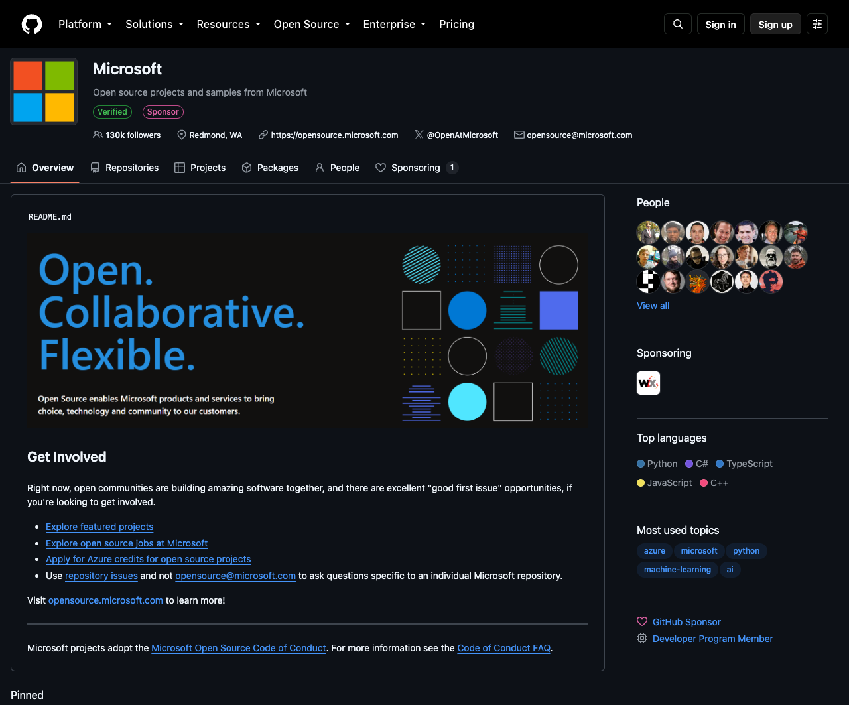This screenshot has width=849, height=705.
Task: Switch to the Projects tab
Action: point(200,168)
